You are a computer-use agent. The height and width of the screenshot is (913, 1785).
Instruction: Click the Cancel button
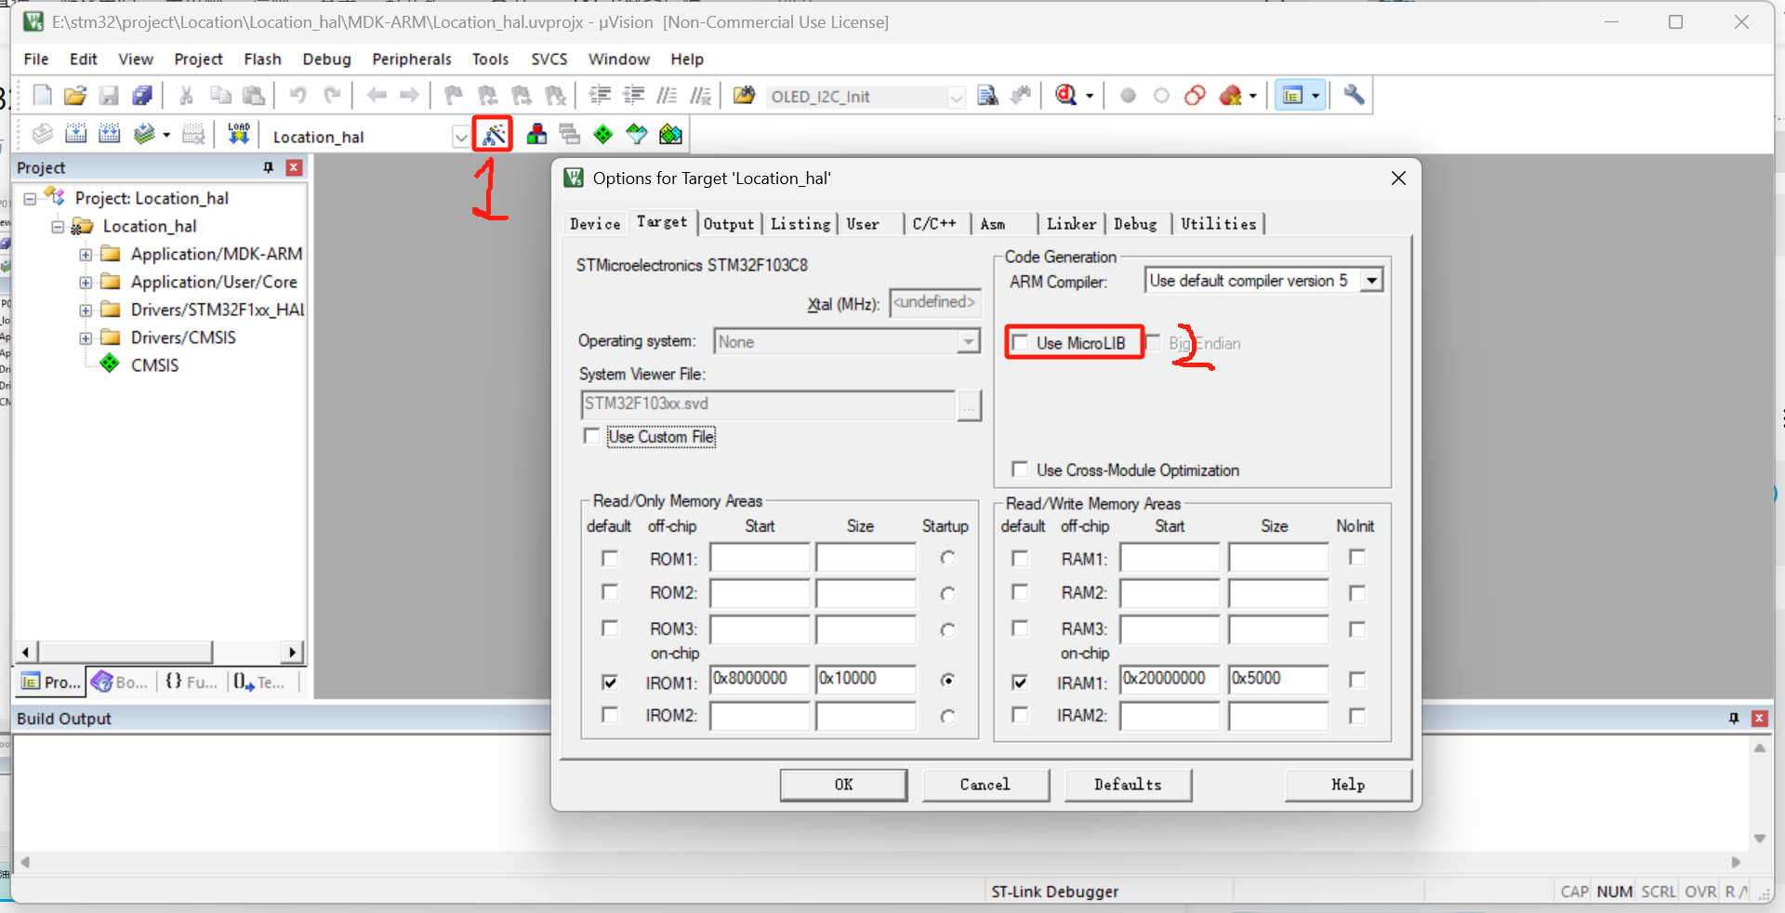(985, 785)
